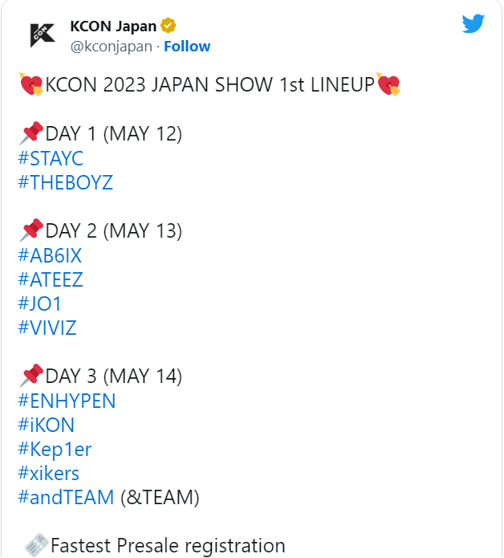Open the #VIVIZ hashtag
Screen dimensions: 504x558
[x=47, y=328]
